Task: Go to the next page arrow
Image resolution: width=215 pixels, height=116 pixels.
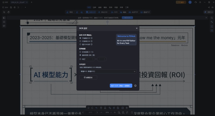Action: coord(97,113)
